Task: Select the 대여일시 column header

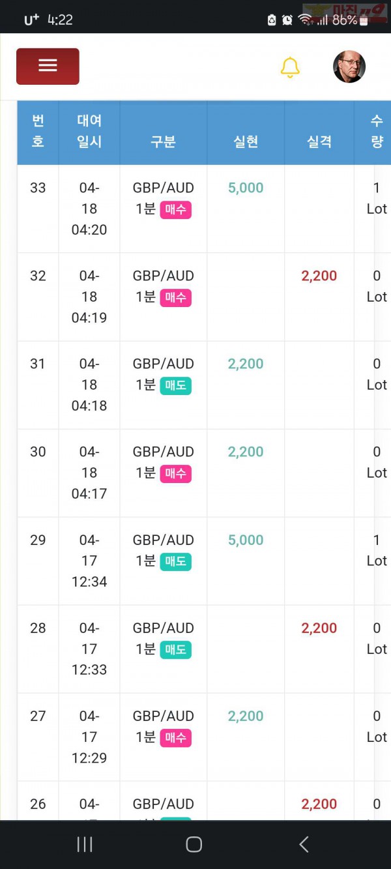Action: pyautogui.click(x=89, y=132)
